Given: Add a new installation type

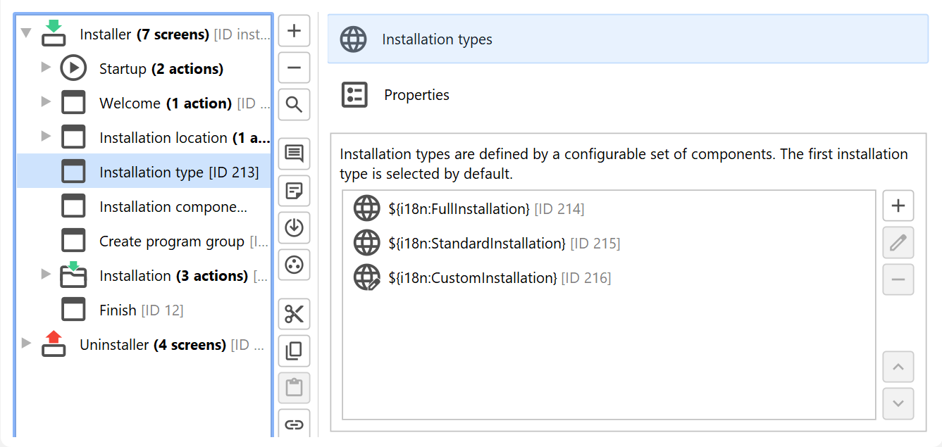Looking at the screenshot, I should pyautogui.click(x=898, y=206).
